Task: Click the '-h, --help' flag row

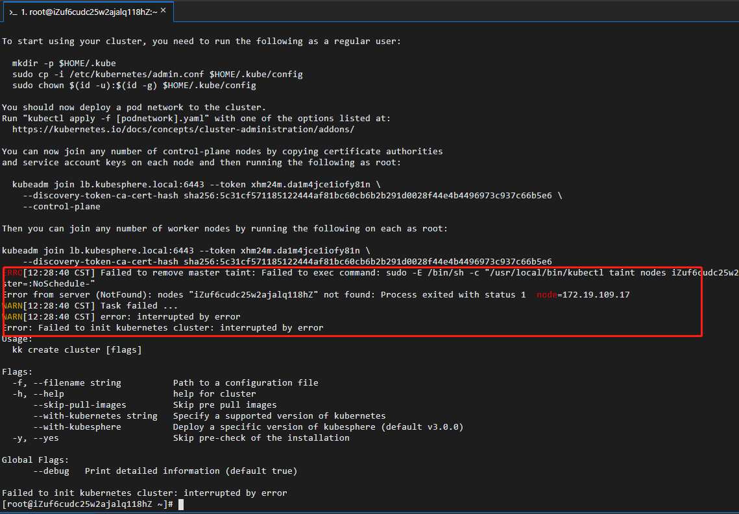Action: (x=134, y=394)
